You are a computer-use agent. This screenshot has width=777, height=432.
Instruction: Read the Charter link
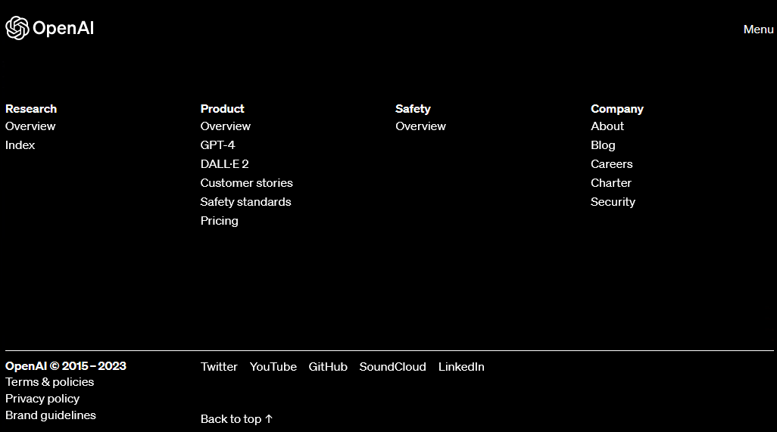611,182
